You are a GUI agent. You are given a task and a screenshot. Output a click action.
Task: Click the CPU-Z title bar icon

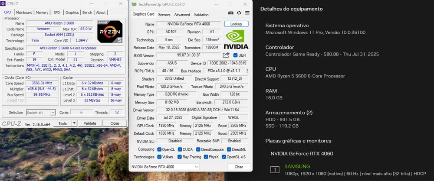pyautogui.click(x=3, y=3)
